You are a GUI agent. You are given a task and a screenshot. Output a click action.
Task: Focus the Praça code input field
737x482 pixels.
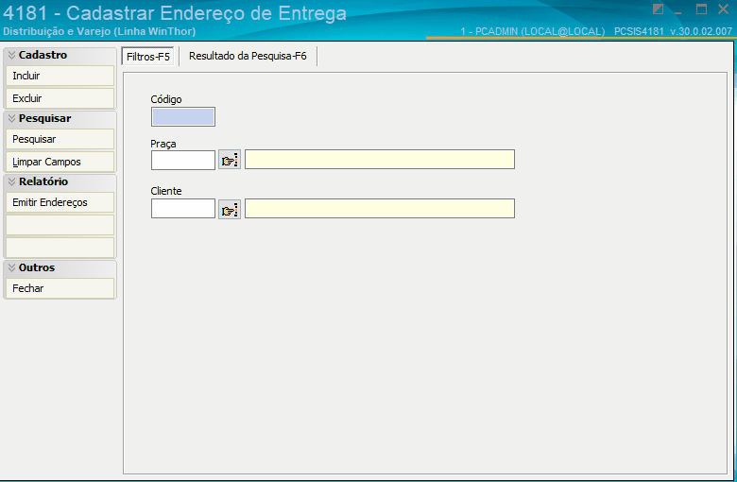coord(183,160)
